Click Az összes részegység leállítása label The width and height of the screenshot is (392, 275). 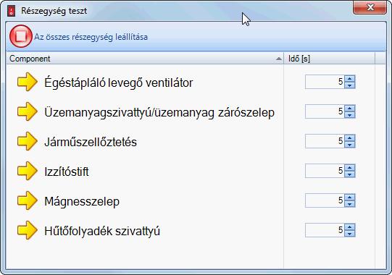tap(91, 37)
